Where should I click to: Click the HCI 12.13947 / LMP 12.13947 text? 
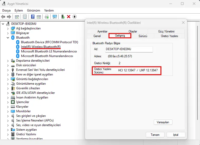coord(138,70)
